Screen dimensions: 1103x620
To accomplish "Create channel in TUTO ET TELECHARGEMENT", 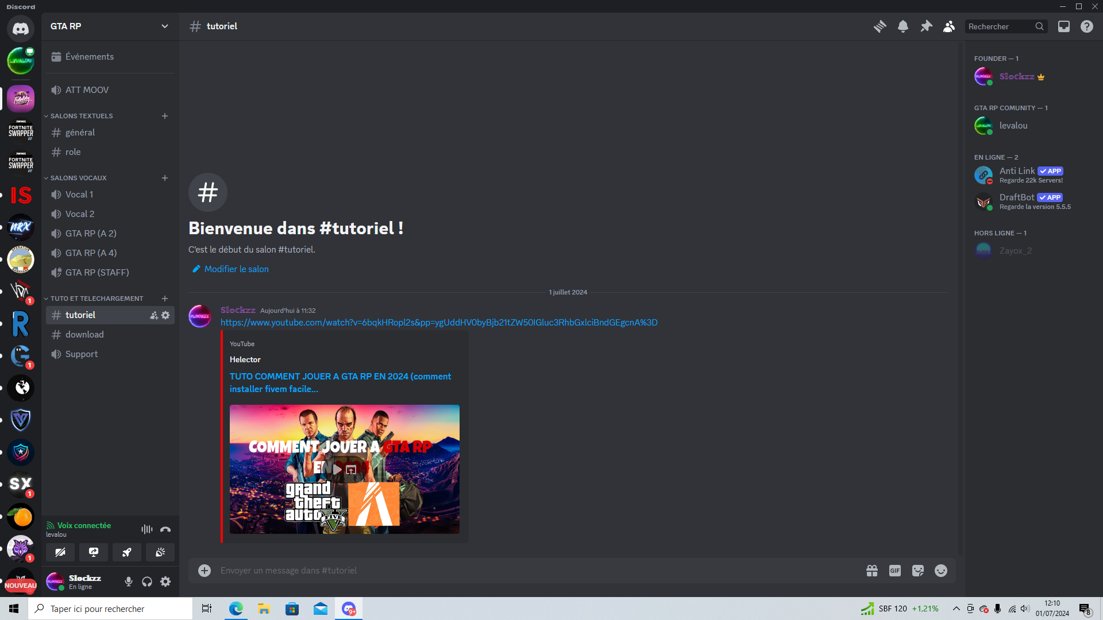I will (165, 299).
